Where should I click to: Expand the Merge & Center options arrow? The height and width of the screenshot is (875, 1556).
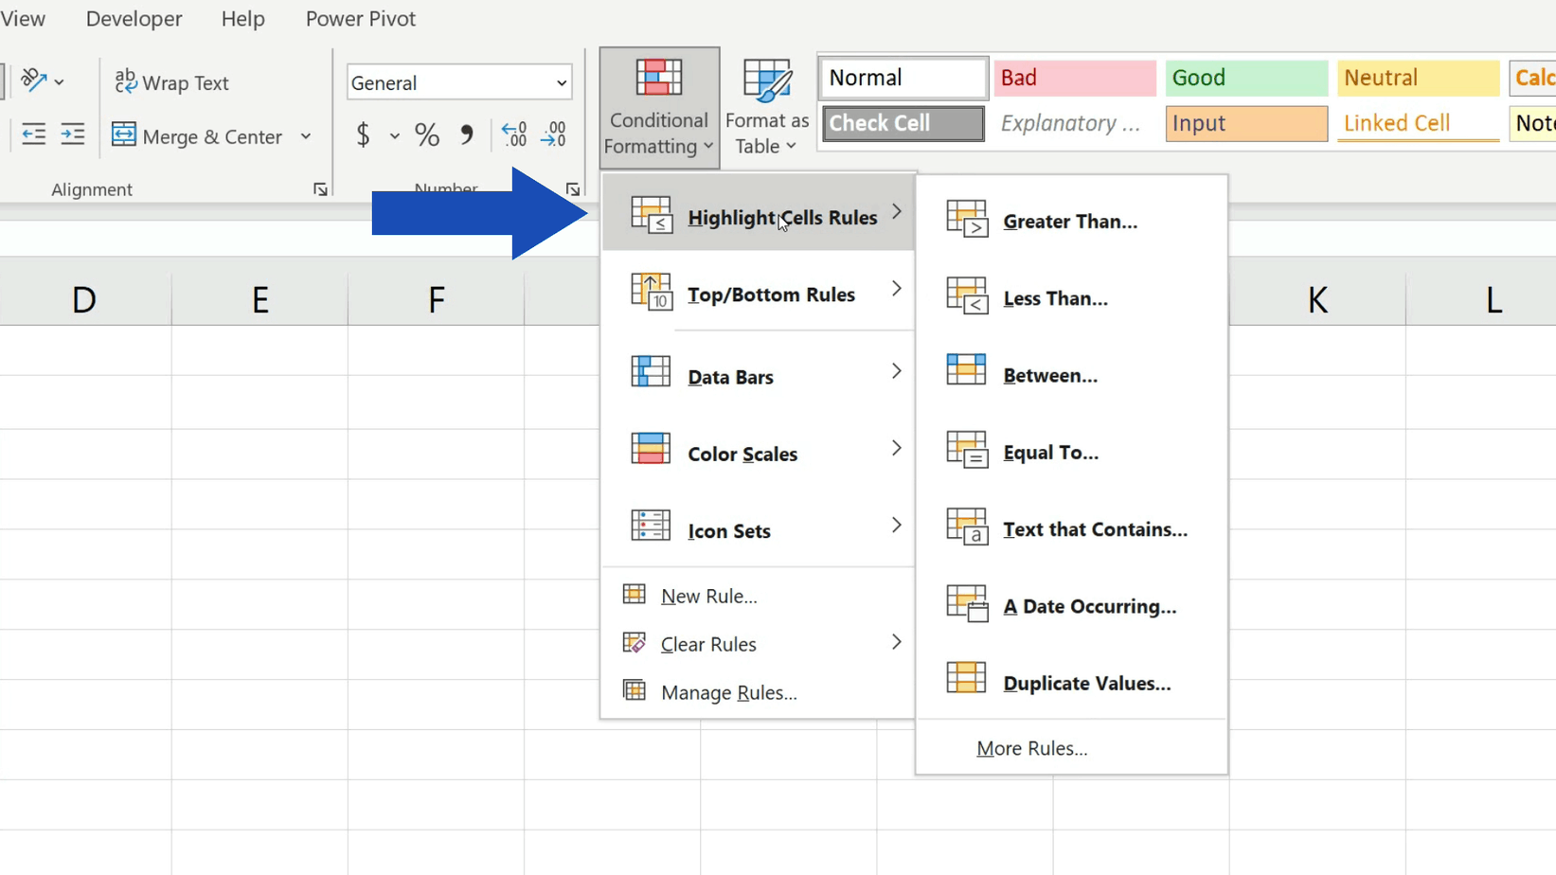pos(306,135)
